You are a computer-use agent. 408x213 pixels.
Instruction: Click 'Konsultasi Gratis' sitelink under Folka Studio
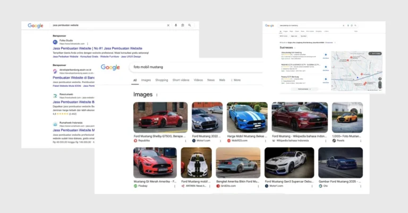pyautogui.click(x=89, y=57)
